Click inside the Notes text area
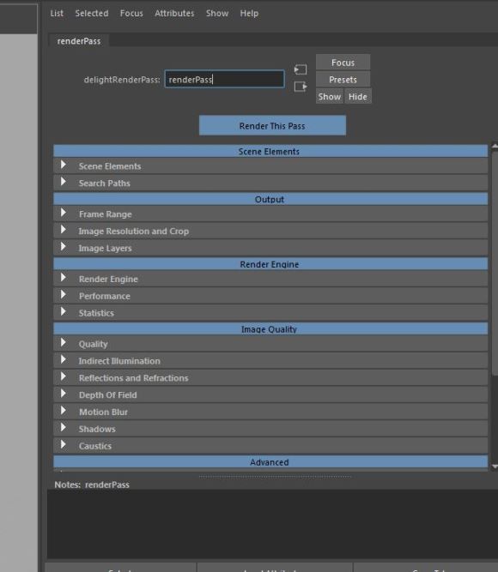The height and width of the screenshot is (572, 498). 272,524
